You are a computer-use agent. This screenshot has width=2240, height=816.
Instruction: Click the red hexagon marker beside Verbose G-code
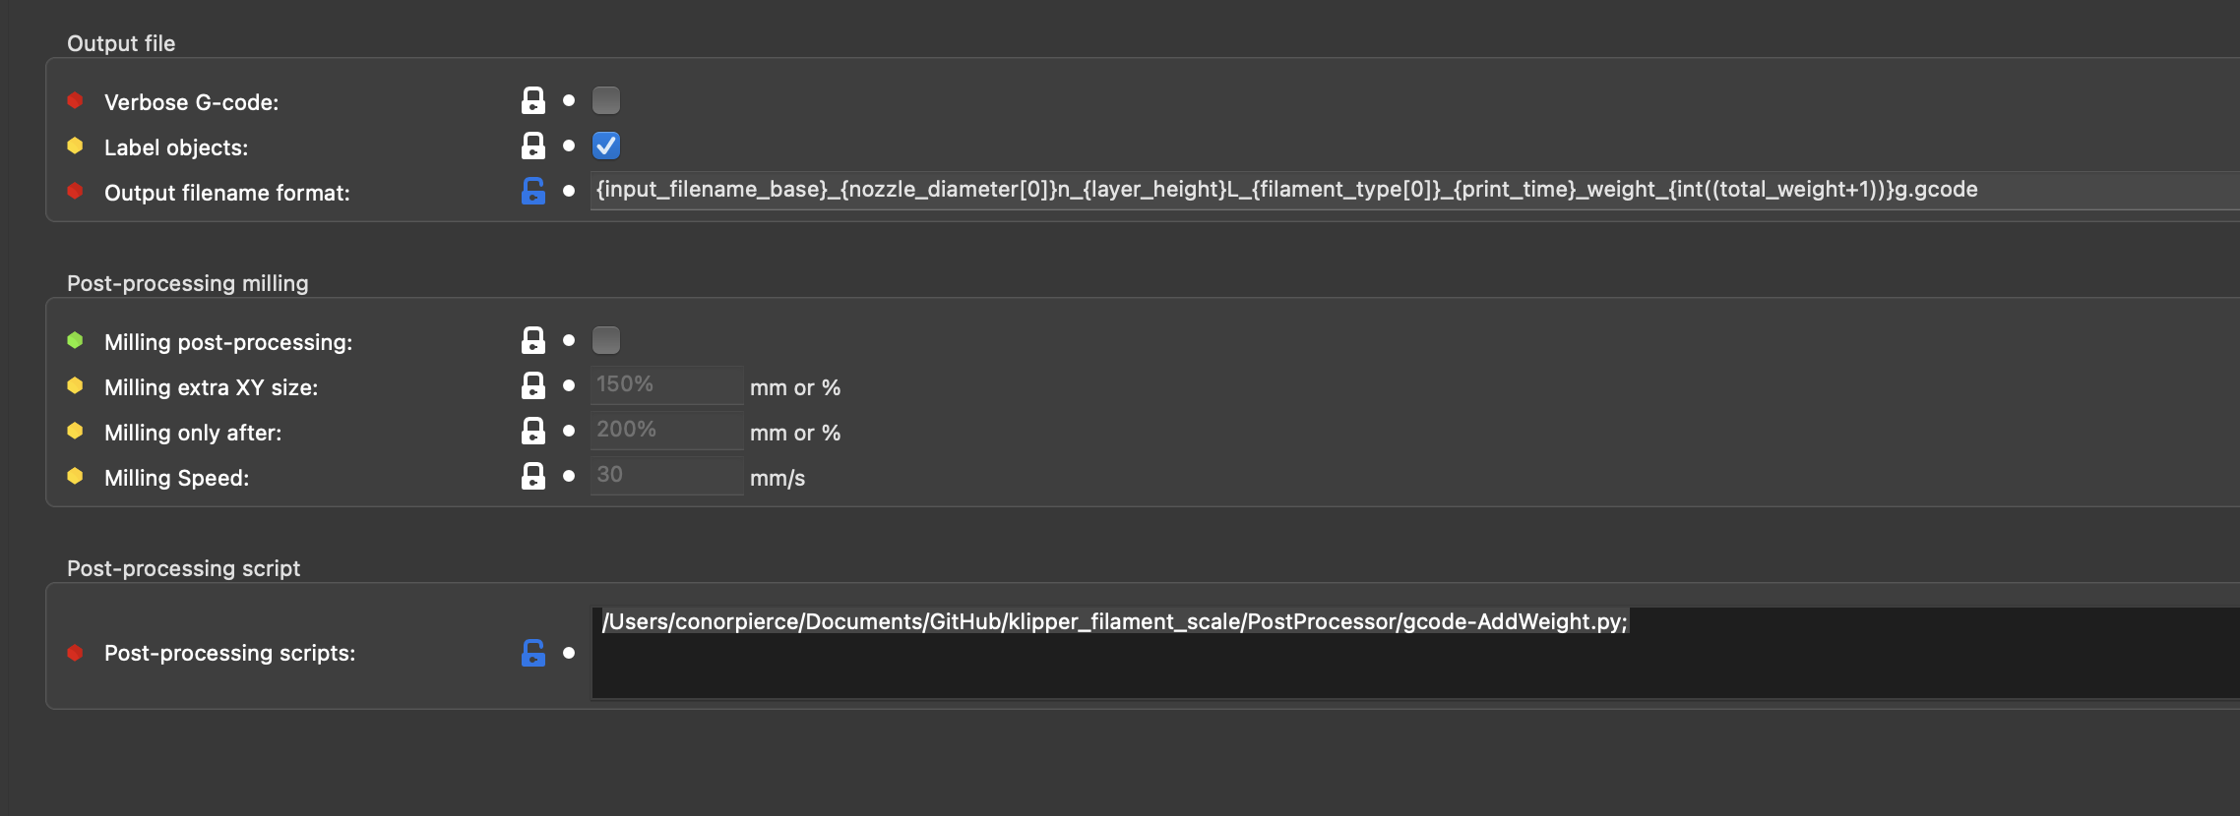(74, 98)
